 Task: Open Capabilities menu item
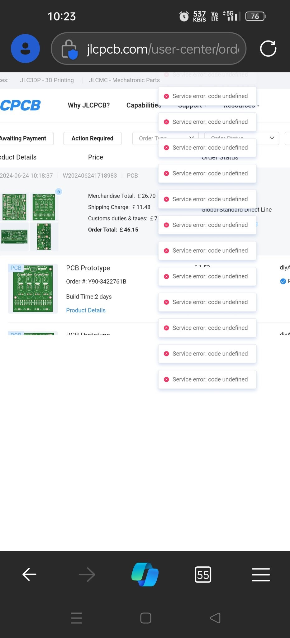(144, 105)
